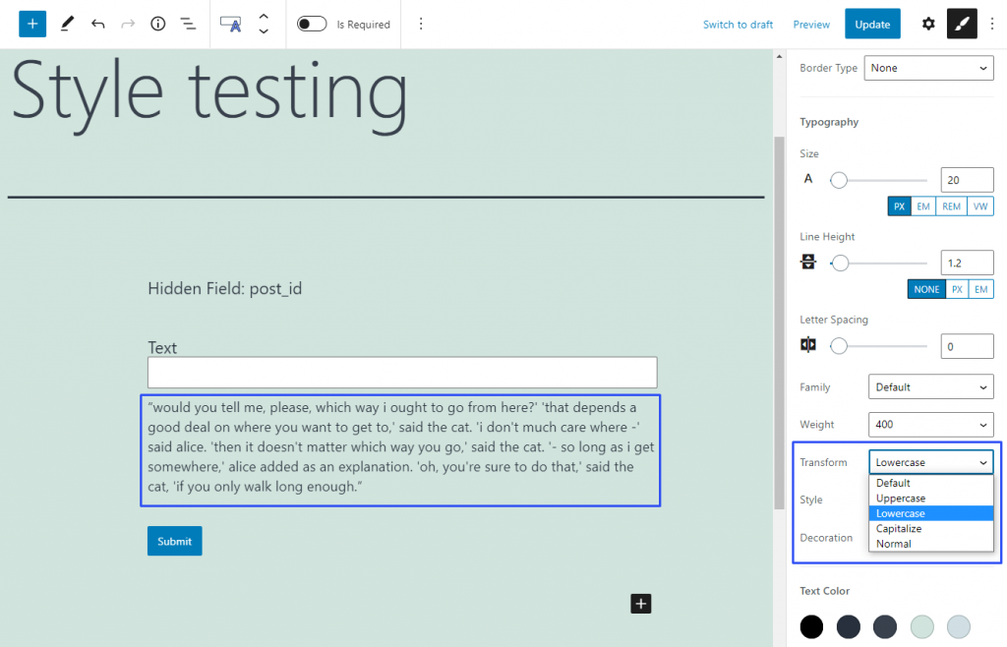Viewport: 1007px width, 647px height.
Task: Open the Weight dropdown
Action: coord(930,424)
